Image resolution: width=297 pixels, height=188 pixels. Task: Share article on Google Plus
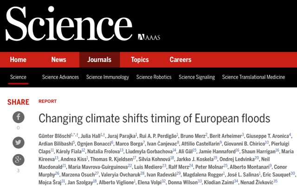click(x=18, y=160)
